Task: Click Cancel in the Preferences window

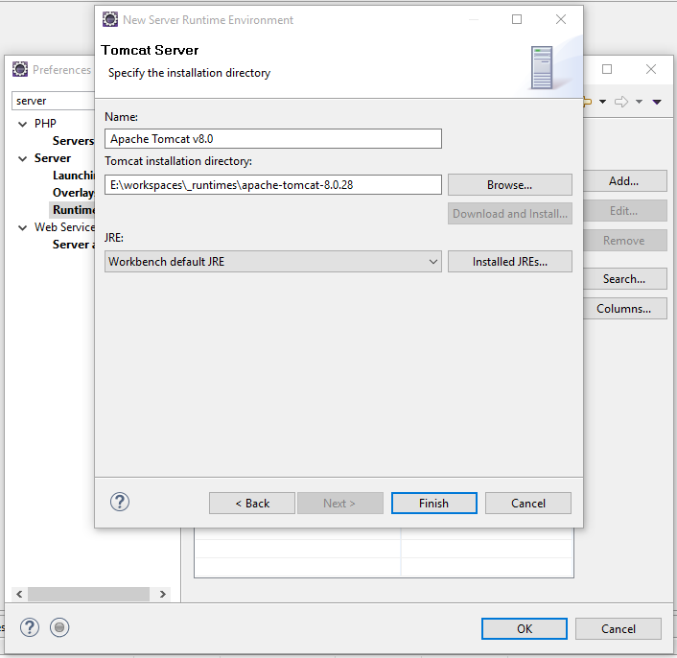Action: point(619,628)
